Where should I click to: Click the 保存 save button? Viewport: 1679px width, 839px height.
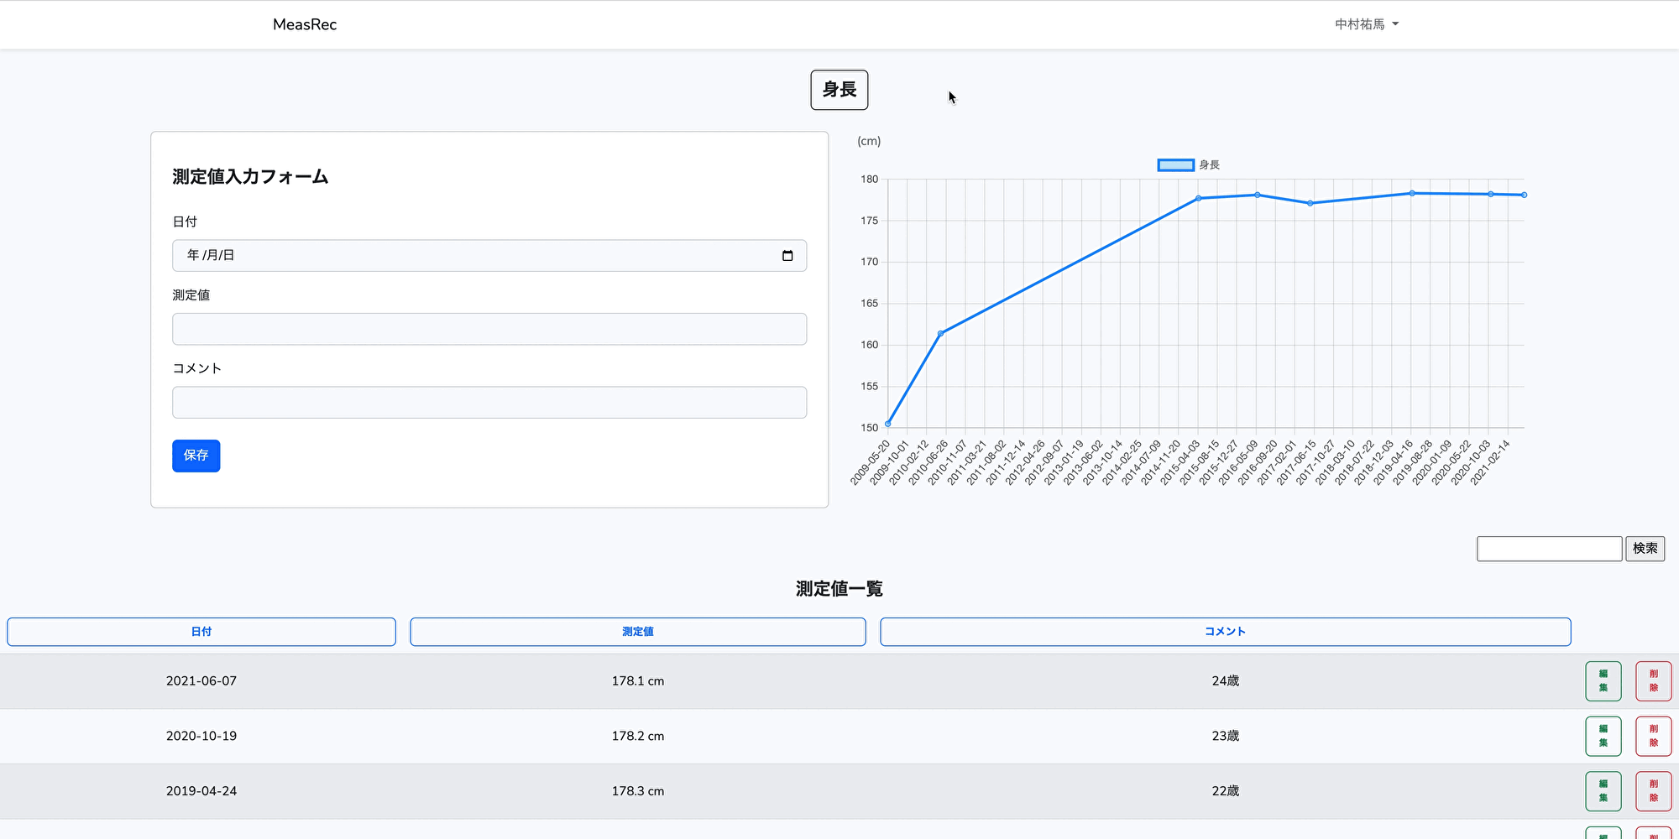pyautogui.click(x=196, y=456)
